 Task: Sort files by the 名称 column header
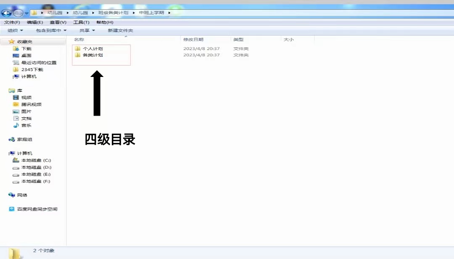pyautogui.click(x=79, y=40)
